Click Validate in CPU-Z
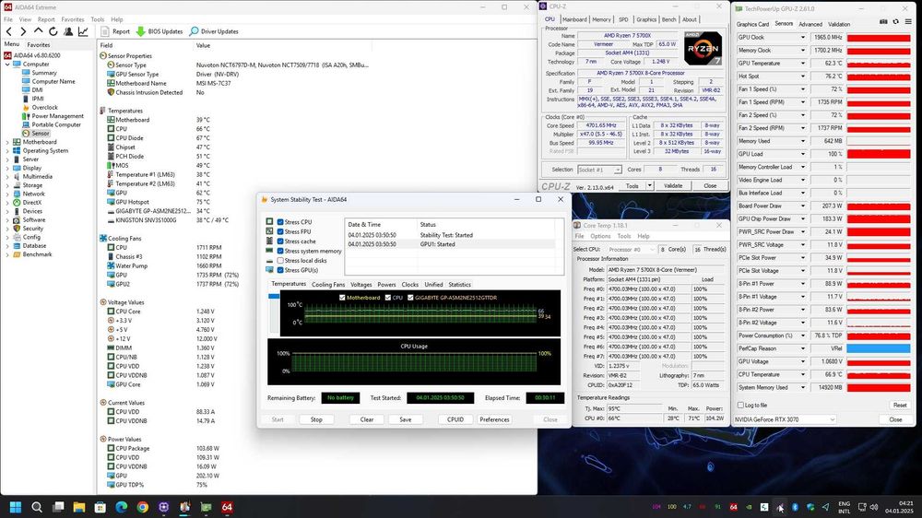922x518 pixels. [673, 186]
